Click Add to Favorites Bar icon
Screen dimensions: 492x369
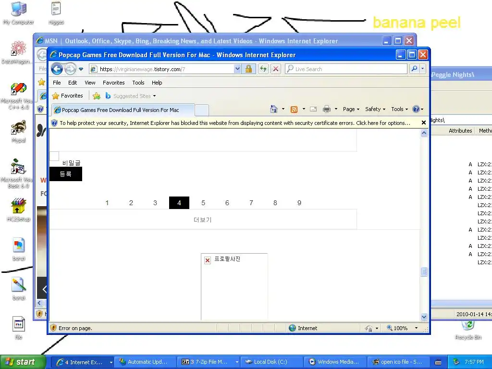tap(97, 96)
